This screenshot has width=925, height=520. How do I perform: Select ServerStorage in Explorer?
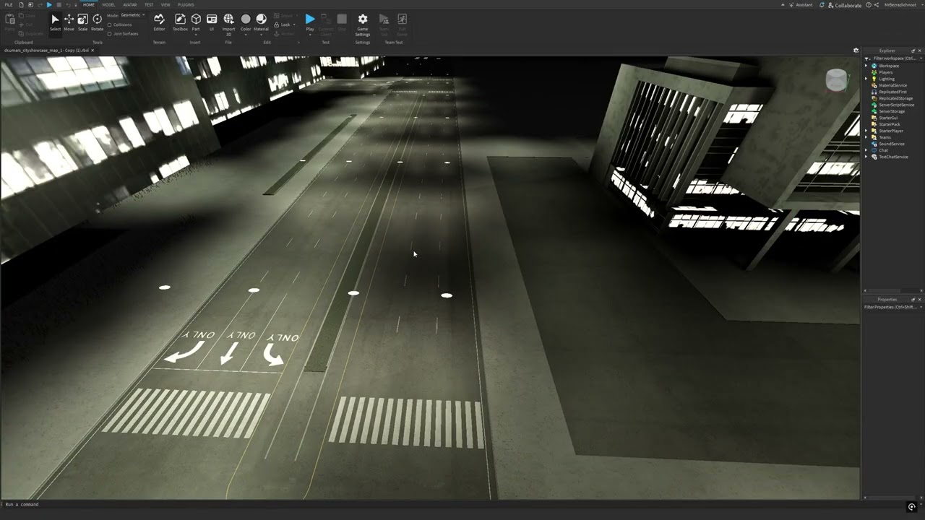(x=892, y=111)
